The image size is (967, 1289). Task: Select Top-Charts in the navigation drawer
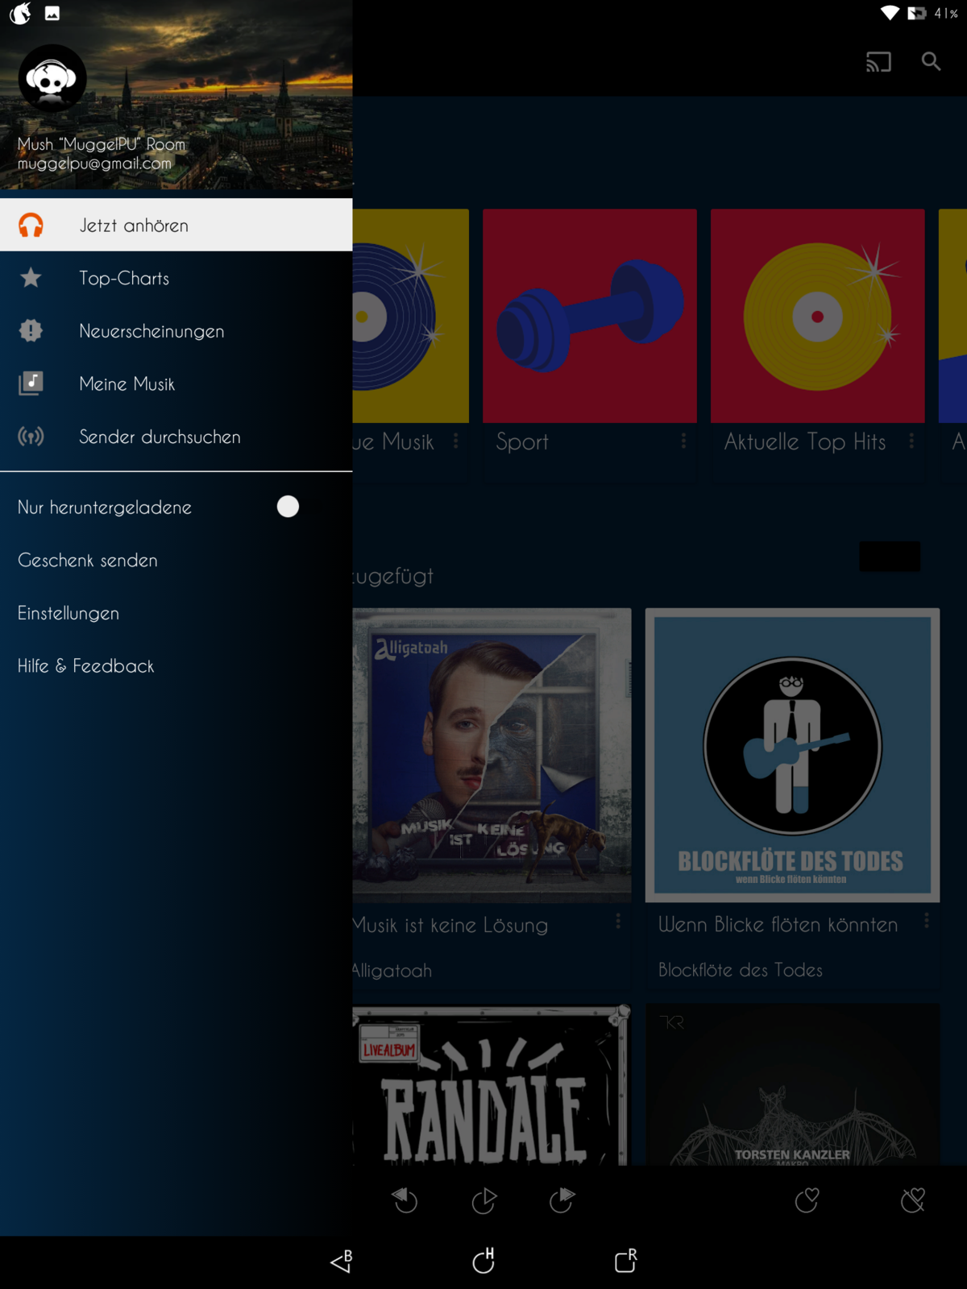click(124, 278)
